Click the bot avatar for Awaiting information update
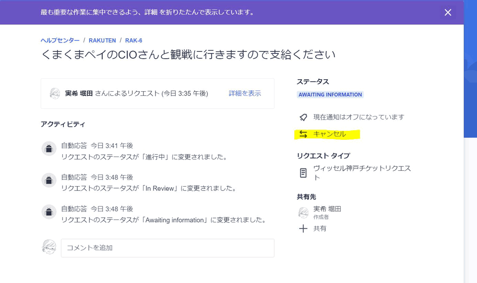This screenshot has width=477, height=283. [49, 212]
